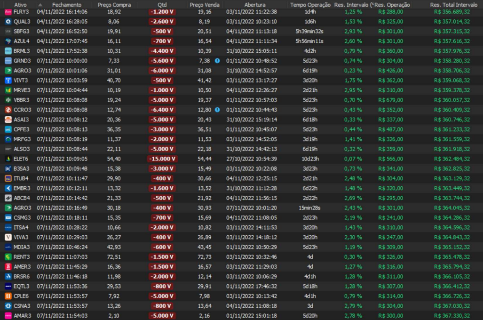
Task: Click the AZUL4 ticker logo icon
Action: (8, 41)
